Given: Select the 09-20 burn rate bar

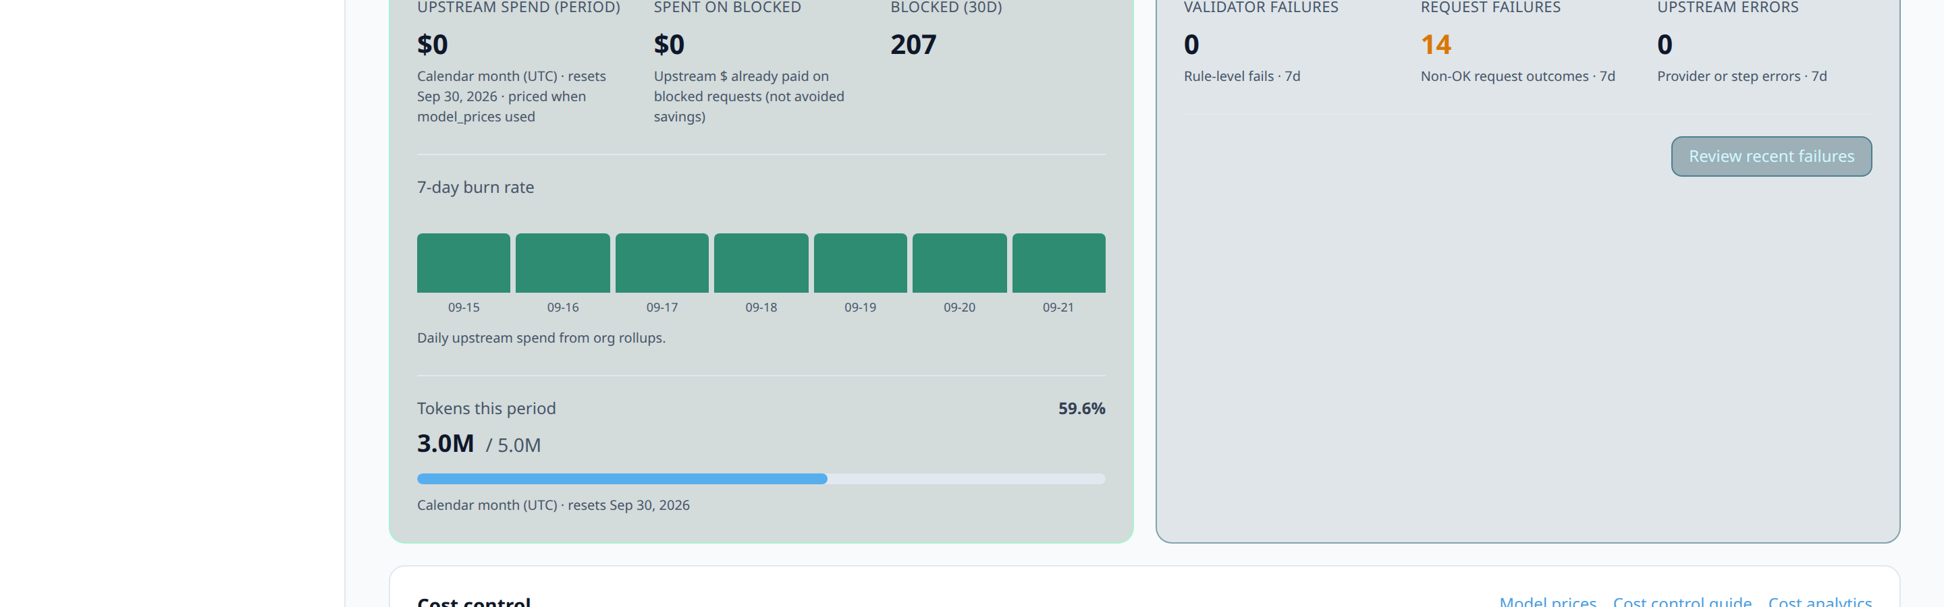Looking at the screenshot, I should pyautogui.click(x=959, y=262).
